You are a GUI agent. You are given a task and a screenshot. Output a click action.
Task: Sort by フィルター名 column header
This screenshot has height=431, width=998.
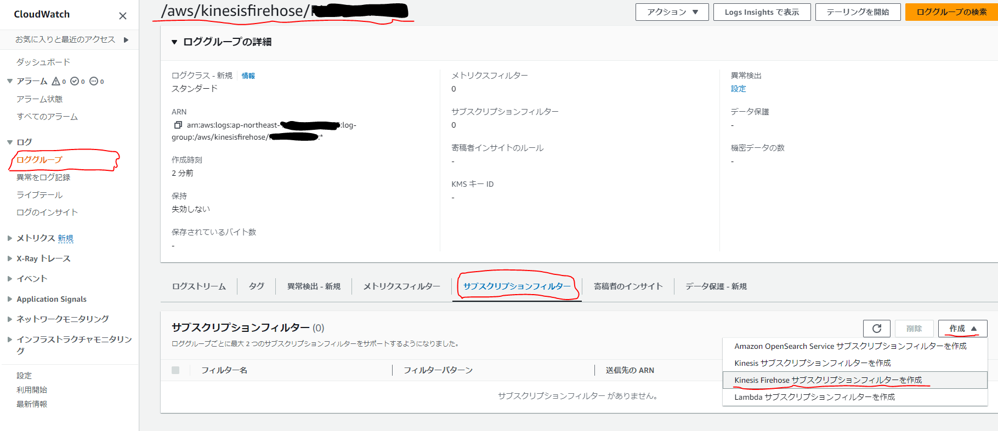[224, 371]
